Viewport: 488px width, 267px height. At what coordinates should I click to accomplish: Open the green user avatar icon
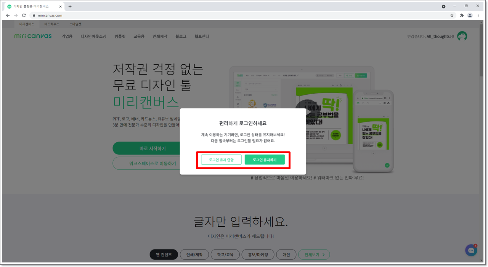462,36
